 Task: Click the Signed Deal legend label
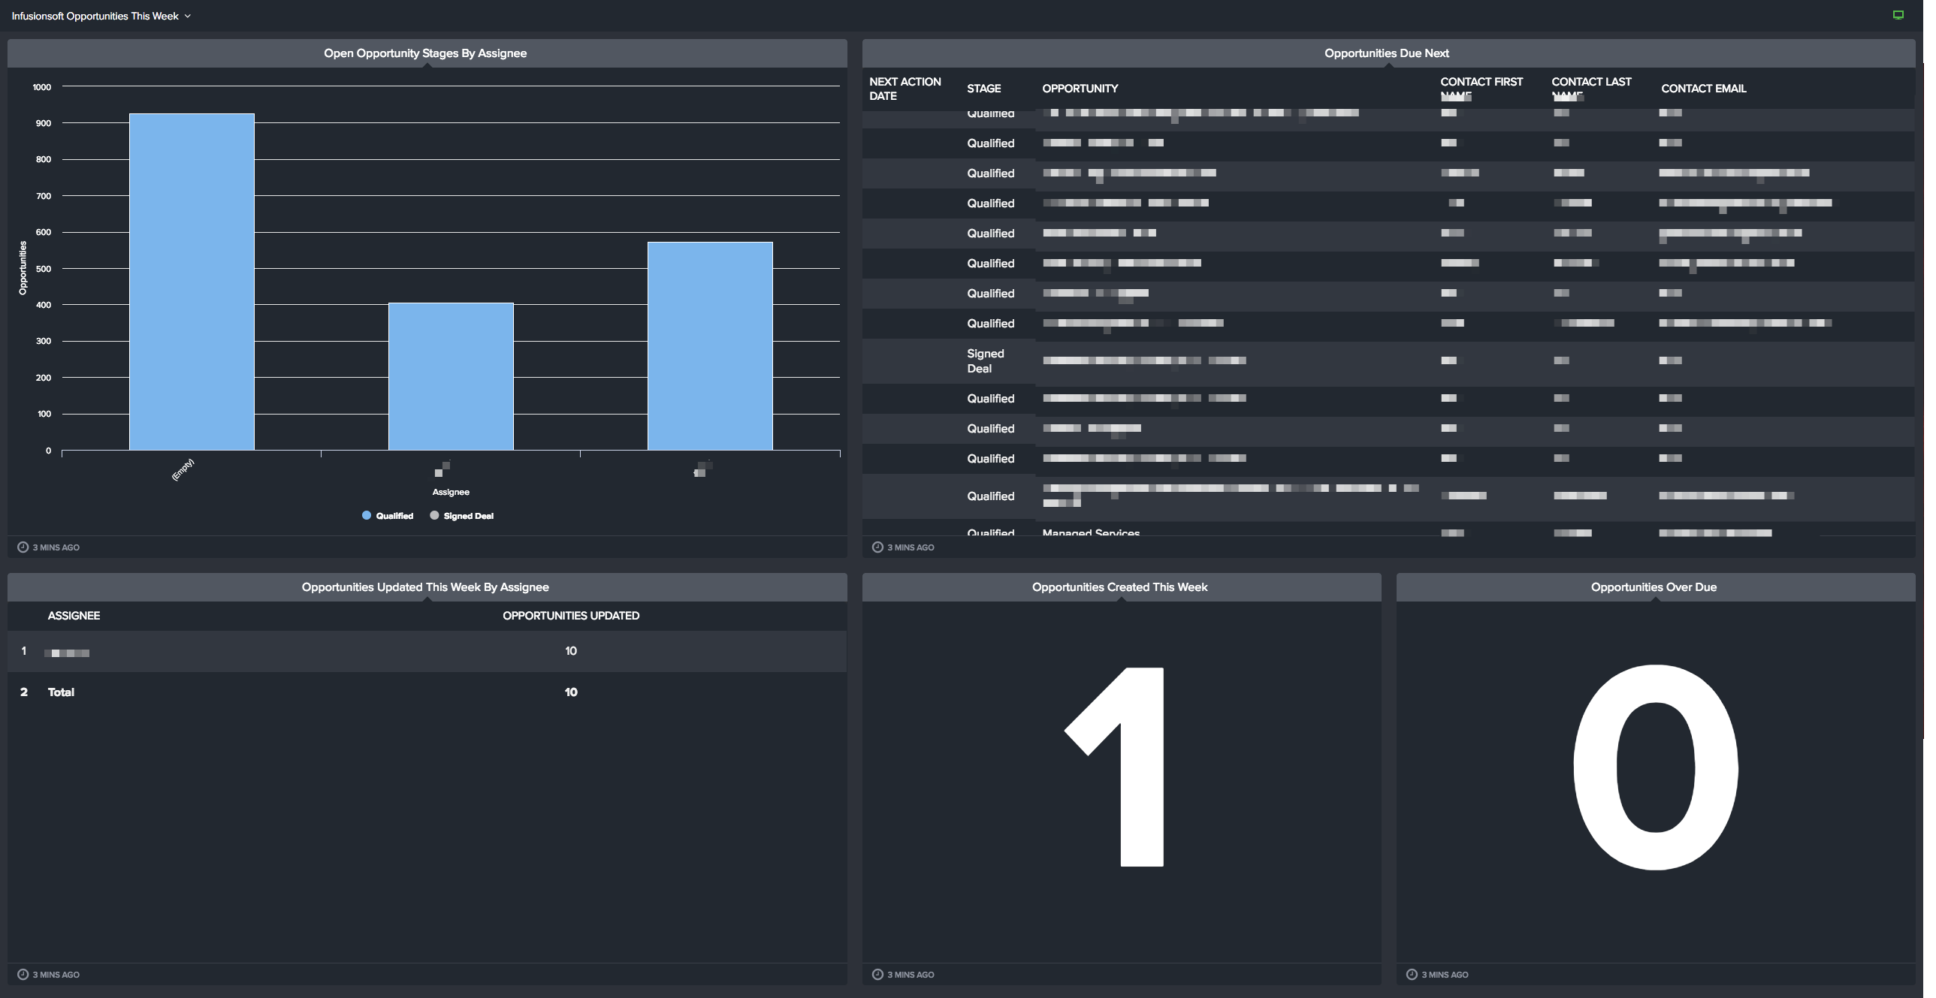[468, 516]
